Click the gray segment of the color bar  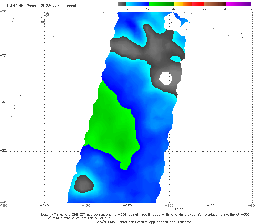click(x=122, y=4)
